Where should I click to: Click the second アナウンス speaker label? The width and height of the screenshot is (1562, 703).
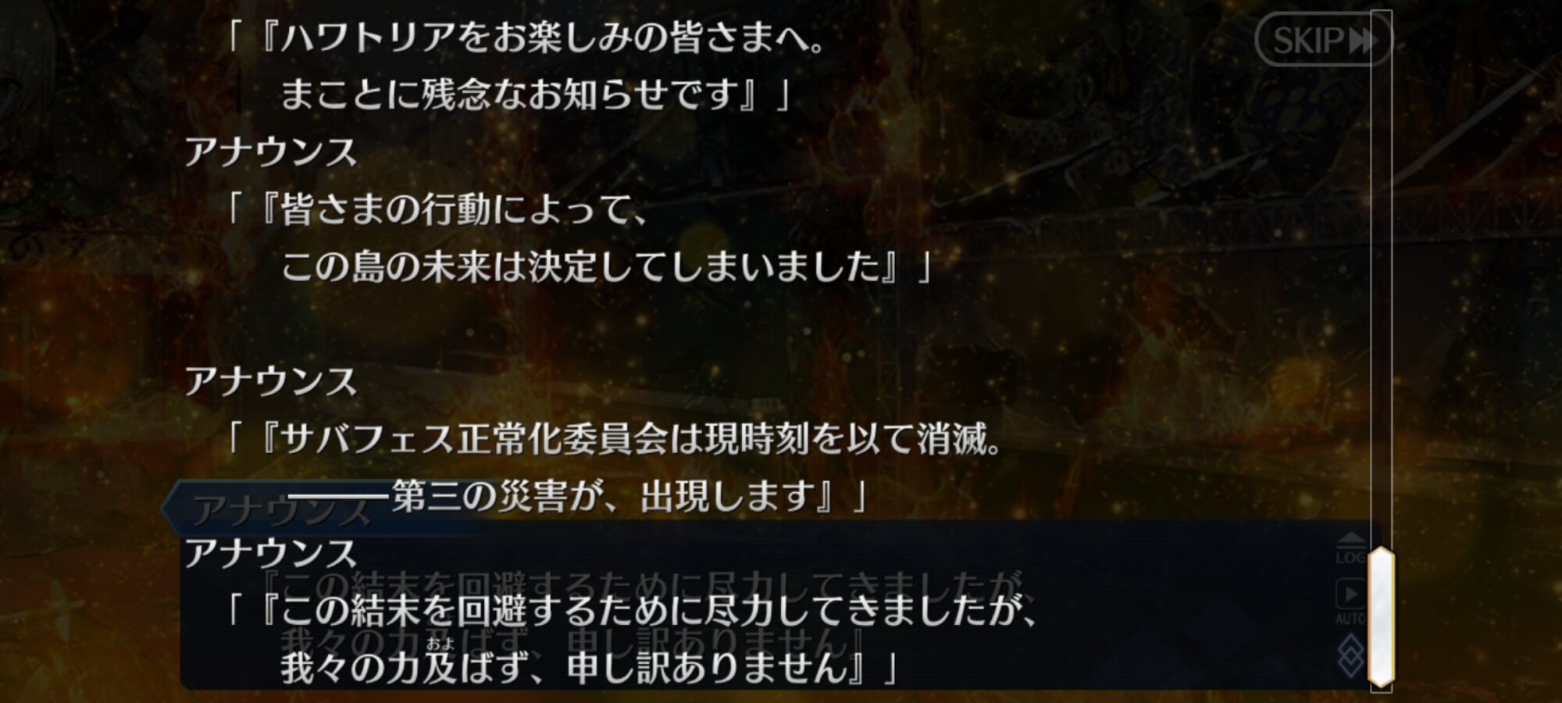(x=271, y=381)
